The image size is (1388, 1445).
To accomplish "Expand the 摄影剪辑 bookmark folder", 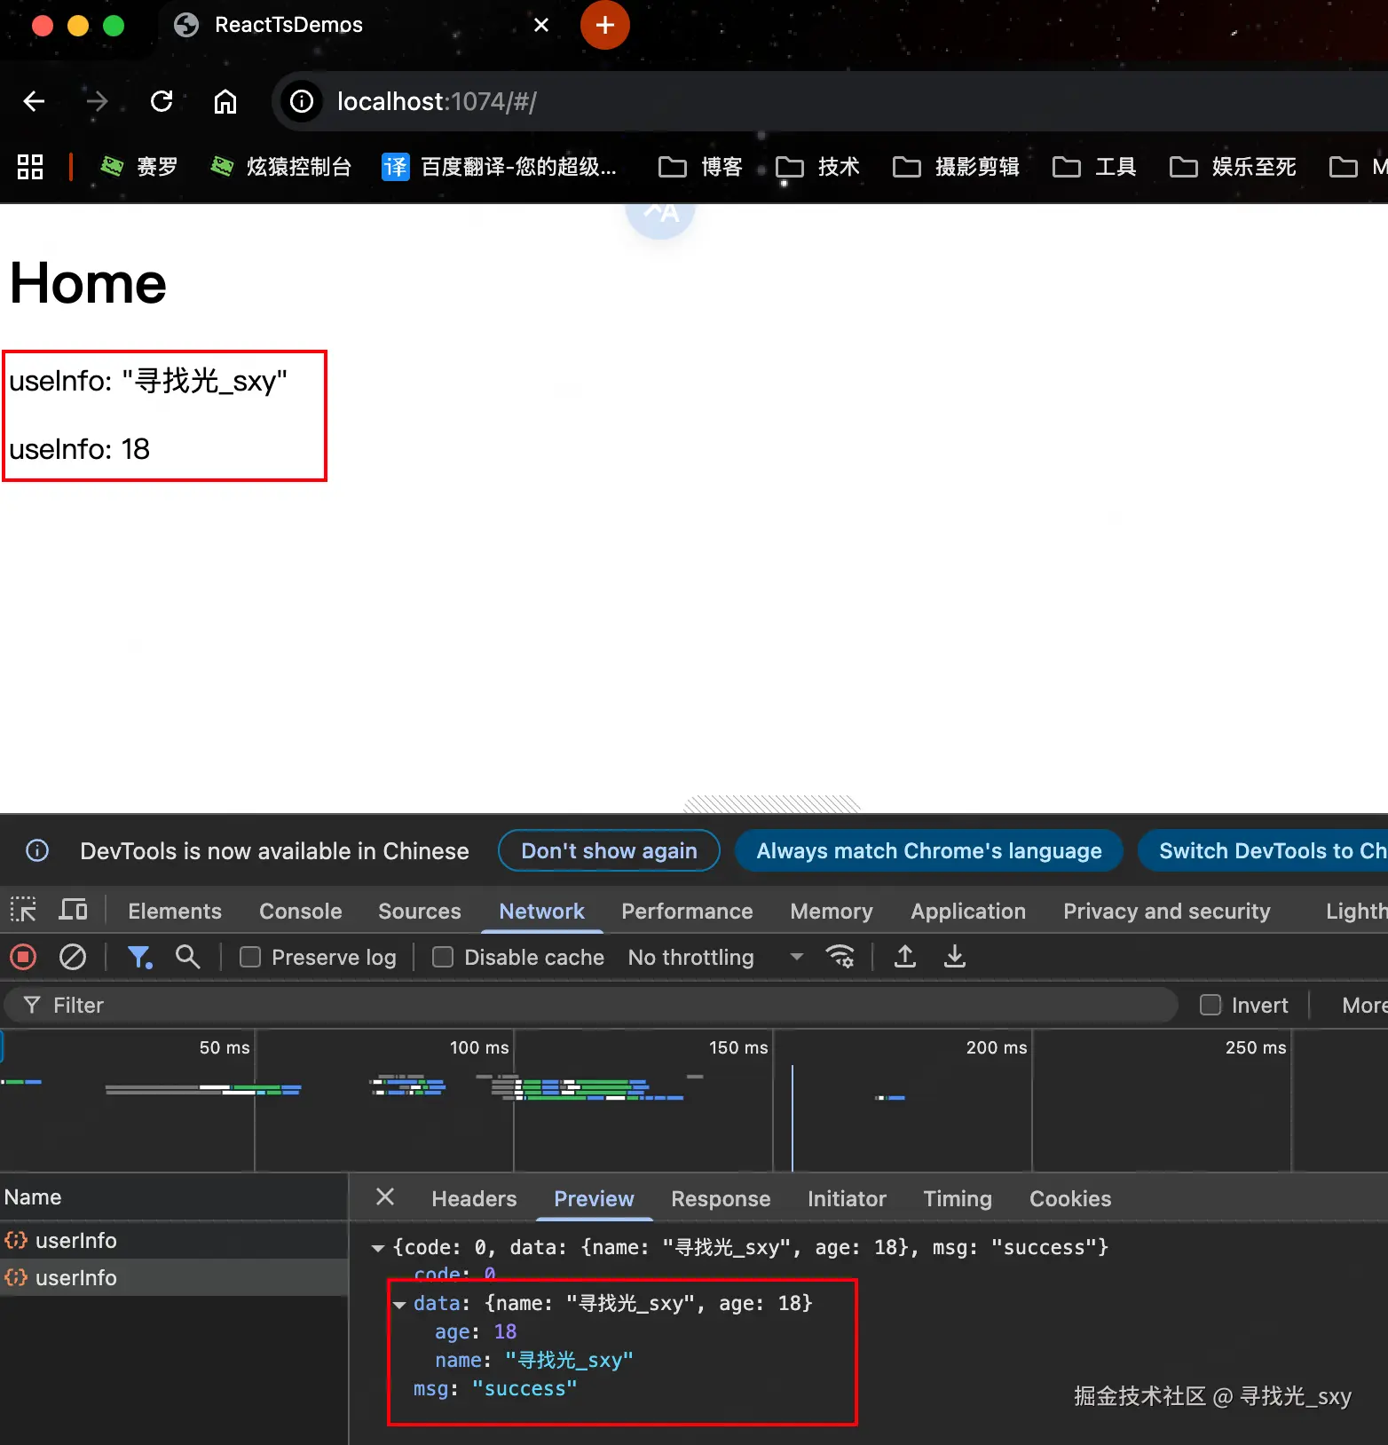I will pyautogui.click(x=956, y=167).
